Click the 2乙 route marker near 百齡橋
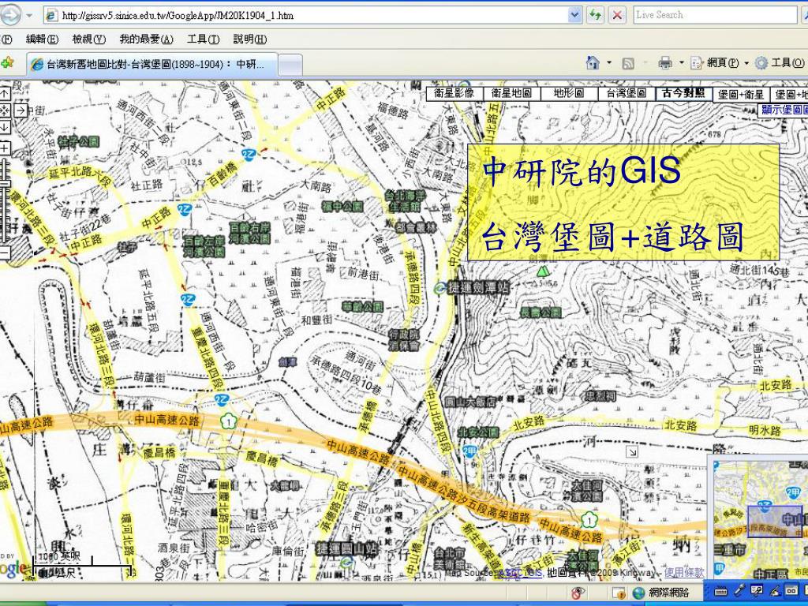This screenshot has height=606, width=808. [249, 154]
